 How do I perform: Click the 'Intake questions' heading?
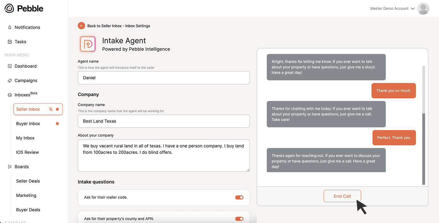(96, 182)
